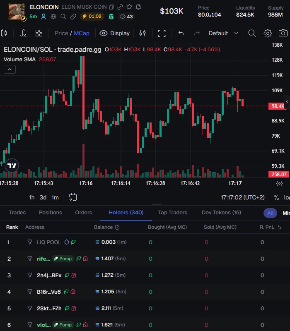This screenshot has width=290, height=331.
Task: Click the green eagle icon in header
Action: (111, 17)
